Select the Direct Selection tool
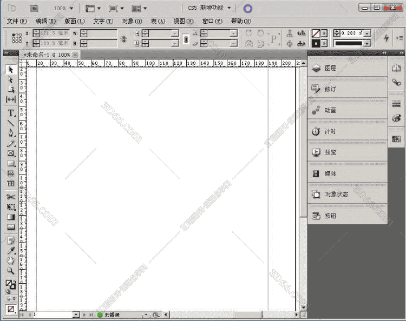Image resolution: width=406 pixels, height=321 pixels. click(11, 79)
